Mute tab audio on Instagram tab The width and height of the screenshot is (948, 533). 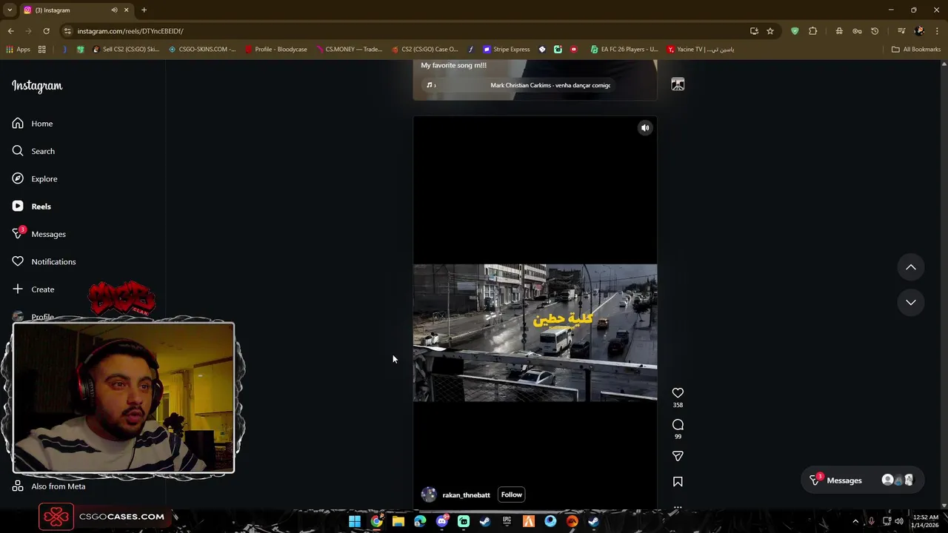pos(114,10)
